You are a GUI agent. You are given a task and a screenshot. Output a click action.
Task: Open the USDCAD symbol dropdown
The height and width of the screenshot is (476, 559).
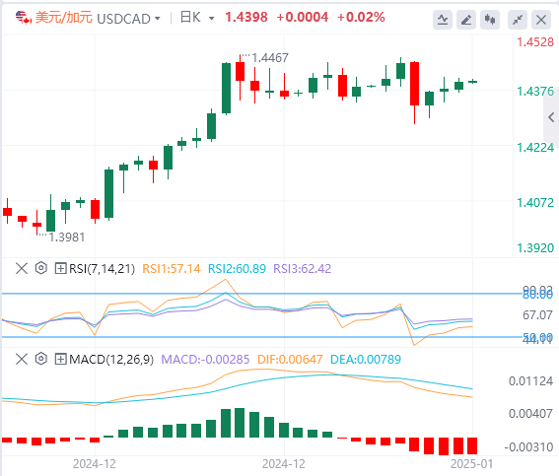click(128, 19)
